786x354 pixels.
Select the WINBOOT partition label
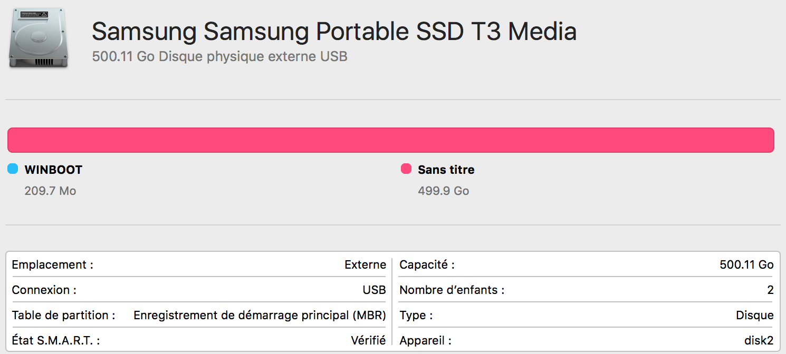click(x=53, y=170)
